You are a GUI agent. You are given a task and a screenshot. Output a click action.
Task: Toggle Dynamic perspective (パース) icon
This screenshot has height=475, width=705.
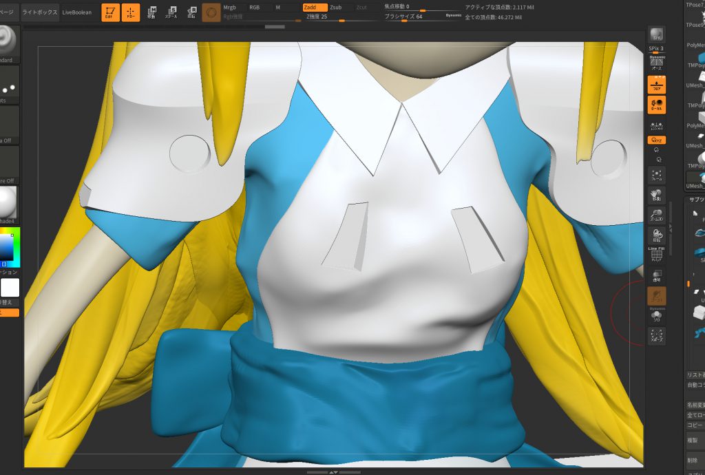(x=657, y=63)
